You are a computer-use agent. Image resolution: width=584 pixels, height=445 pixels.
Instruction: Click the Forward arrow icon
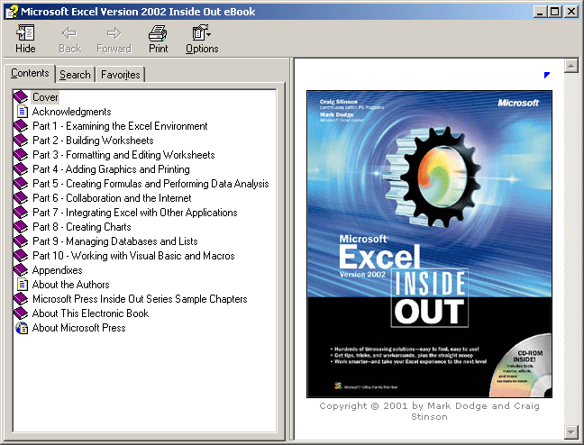tap(114, 33)
